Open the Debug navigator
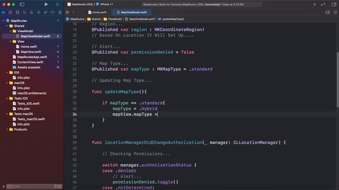The height and width of the screenshot is (190, 339). (46, 12)
